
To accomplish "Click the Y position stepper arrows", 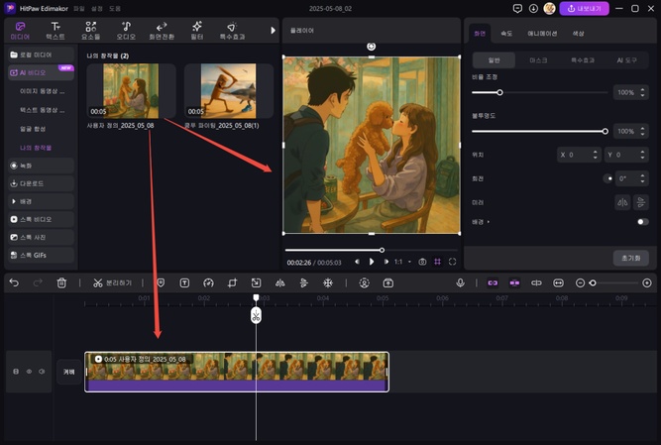I will coord(642,155).
